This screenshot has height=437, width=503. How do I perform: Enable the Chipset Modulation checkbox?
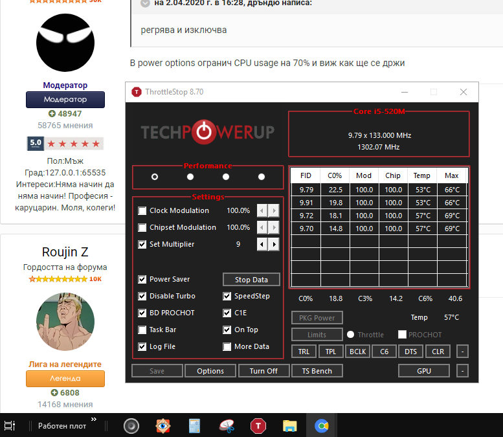(142, 227)
